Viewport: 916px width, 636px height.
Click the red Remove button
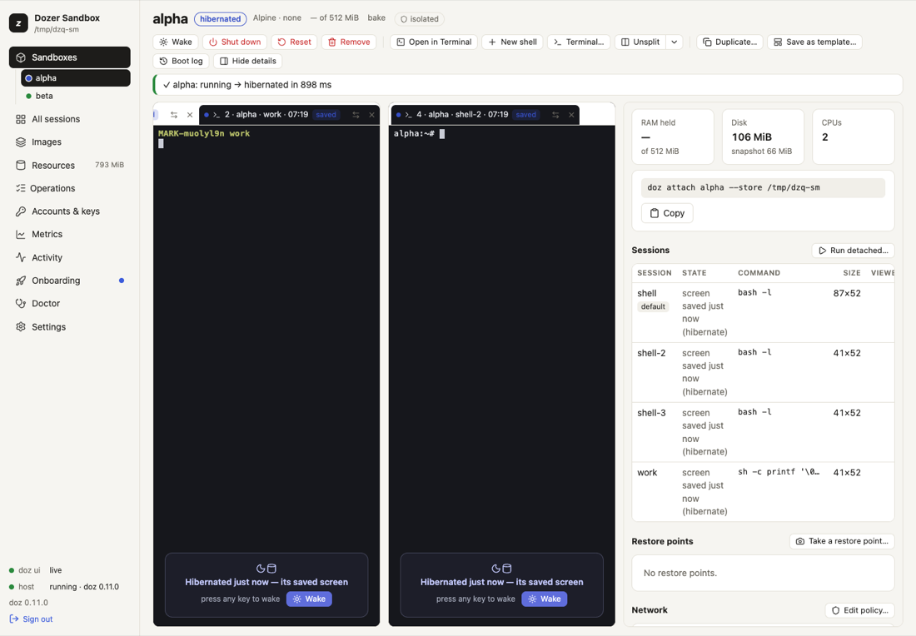pyautogui.click(x=349, y=42)
